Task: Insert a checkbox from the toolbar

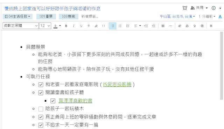Action: pyautogui.click(x=128, y=26)
